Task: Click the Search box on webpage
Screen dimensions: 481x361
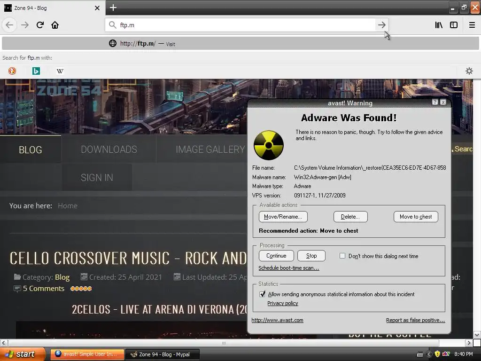Action: [463, 149]
